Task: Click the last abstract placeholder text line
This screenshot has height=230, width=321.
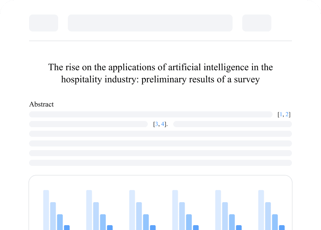Action: 160,163
